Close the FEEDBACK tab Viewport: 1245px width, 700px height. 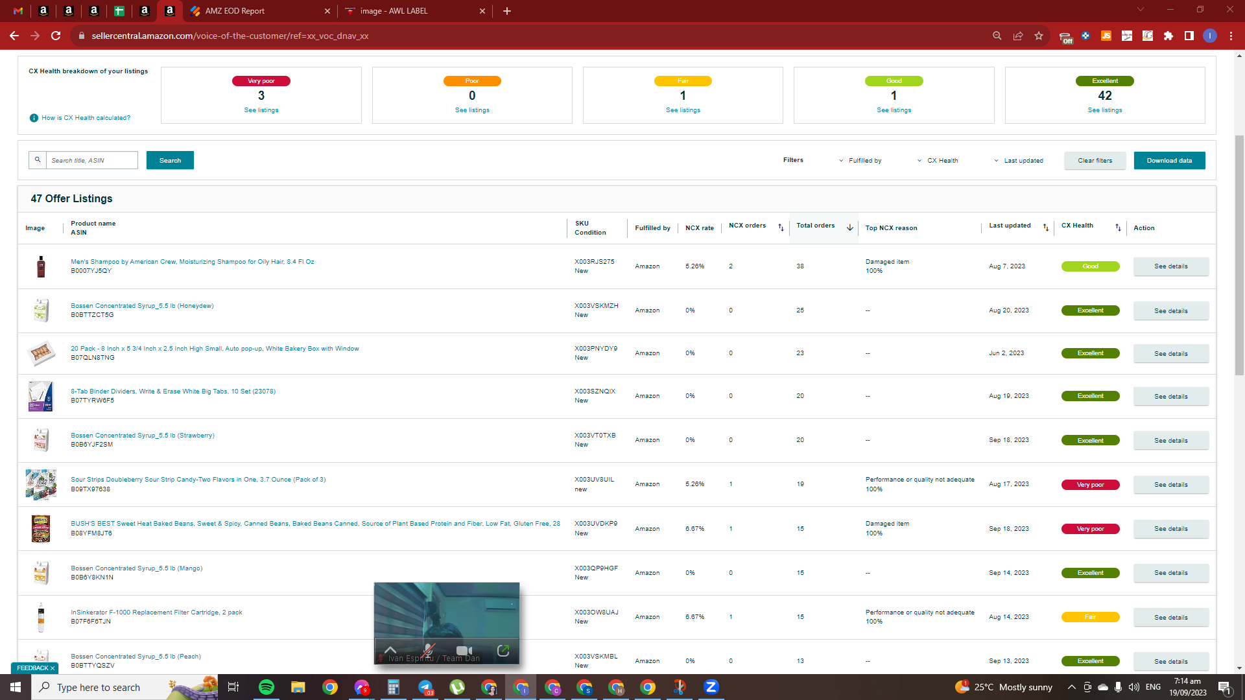click(53, 668)
